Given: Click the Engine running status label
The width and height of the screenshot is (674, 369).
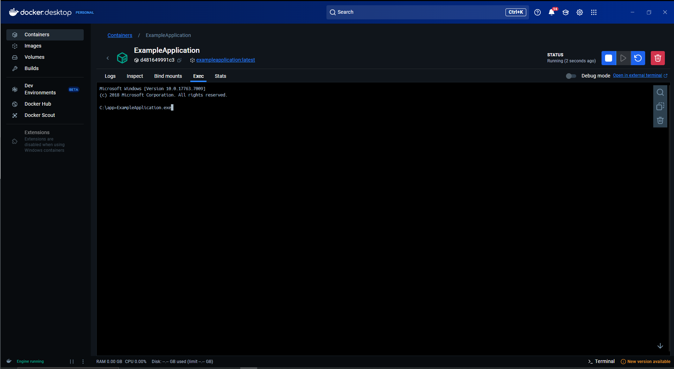Looking at the screenshot, I should click(x=30, y=361).
